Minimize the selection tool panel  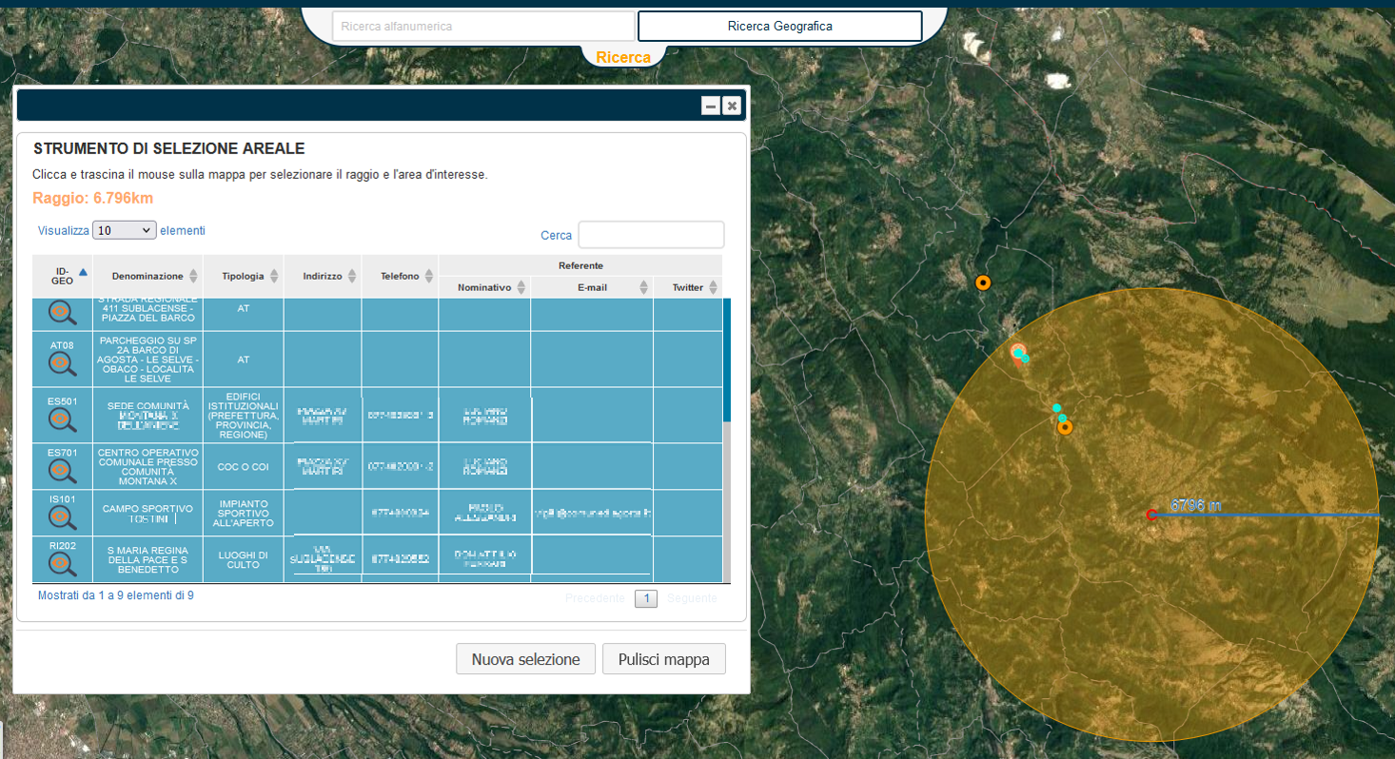pyautogui.click(x=711, y=106)
